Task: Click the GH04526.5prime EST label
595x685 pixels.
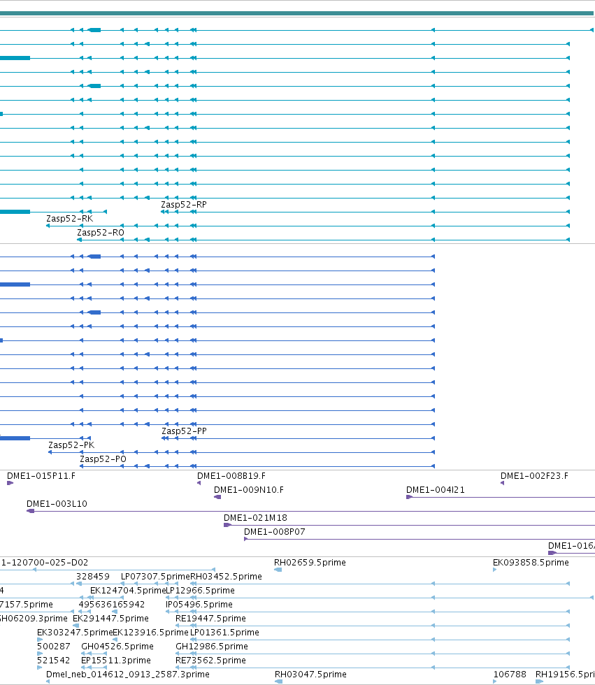Action: 117,646
